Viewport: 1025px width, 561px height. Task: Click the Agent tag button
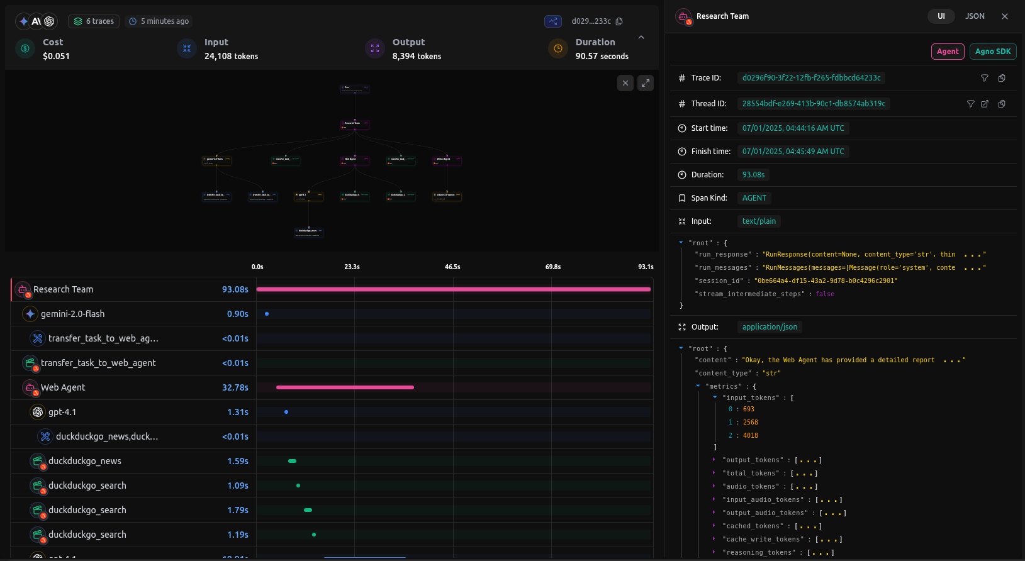pyautogui.click(x=948, y=52)
